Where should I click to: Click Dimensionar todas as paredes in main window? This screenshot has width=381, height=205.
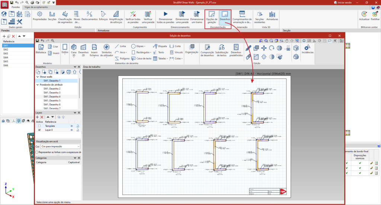point(166,17)
